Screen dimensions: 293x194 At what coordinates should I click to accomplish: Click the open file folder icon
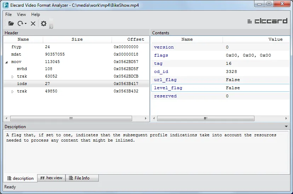click(x=11, y=24)
